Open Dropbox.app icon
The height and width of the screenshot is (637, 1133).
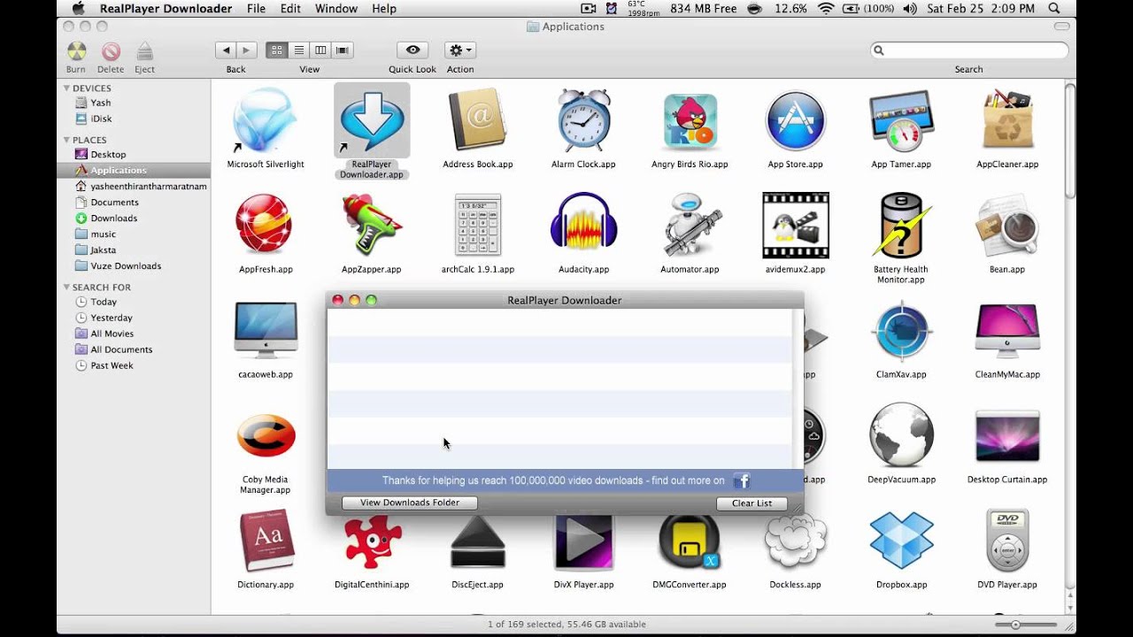tap(901, 541)
